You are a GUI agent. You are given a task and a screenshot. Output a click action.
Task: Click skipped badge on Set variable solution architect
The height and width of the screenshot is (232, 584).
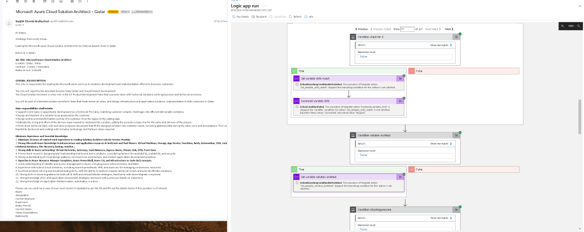point(404,174)
